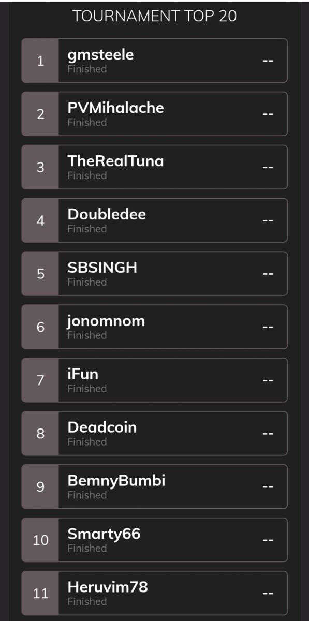Open gmsteele's player entry
The width and height of the screenshot is (309, 621).
(154, 61)
